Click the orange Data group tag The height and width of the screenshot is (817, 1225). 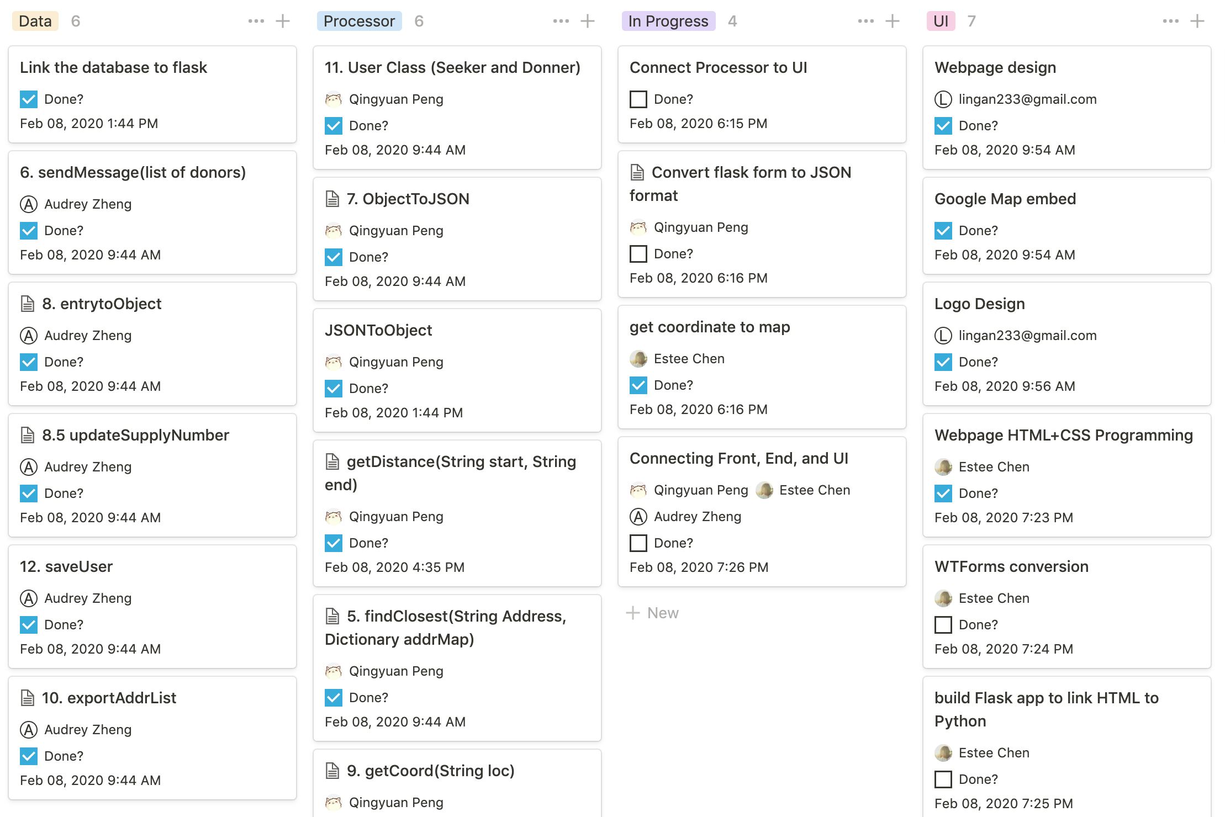tap(35, 21)
